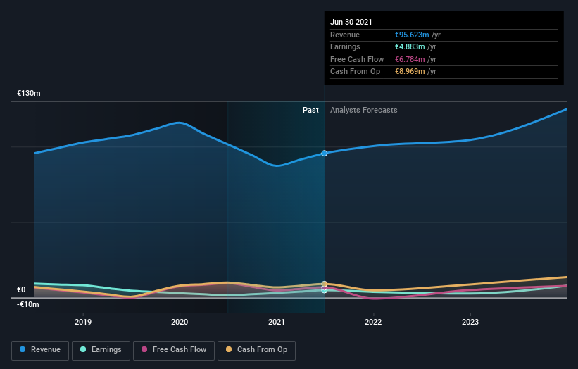Screen dimensions: 578x369
Task: Click the Free Cash Flow tooltip row label
Action: tap(357, 59)
